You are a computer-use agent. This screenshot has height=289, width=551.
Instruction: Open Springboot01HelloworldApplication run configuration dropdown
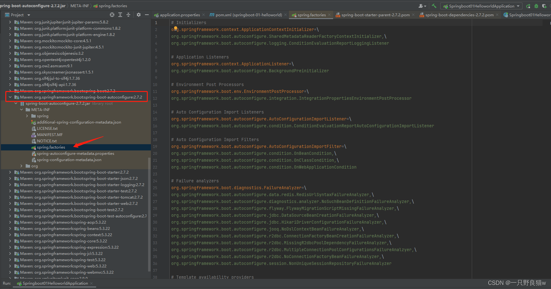tap(481, 6)
